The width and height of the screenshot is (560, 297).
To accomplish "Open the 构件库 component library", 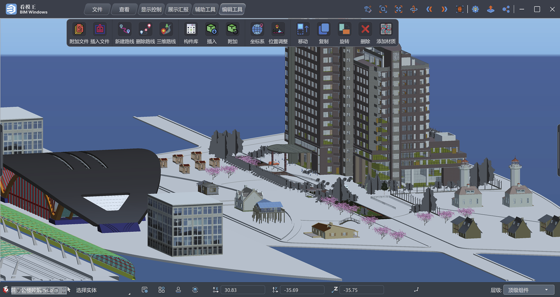I will 191,29.
